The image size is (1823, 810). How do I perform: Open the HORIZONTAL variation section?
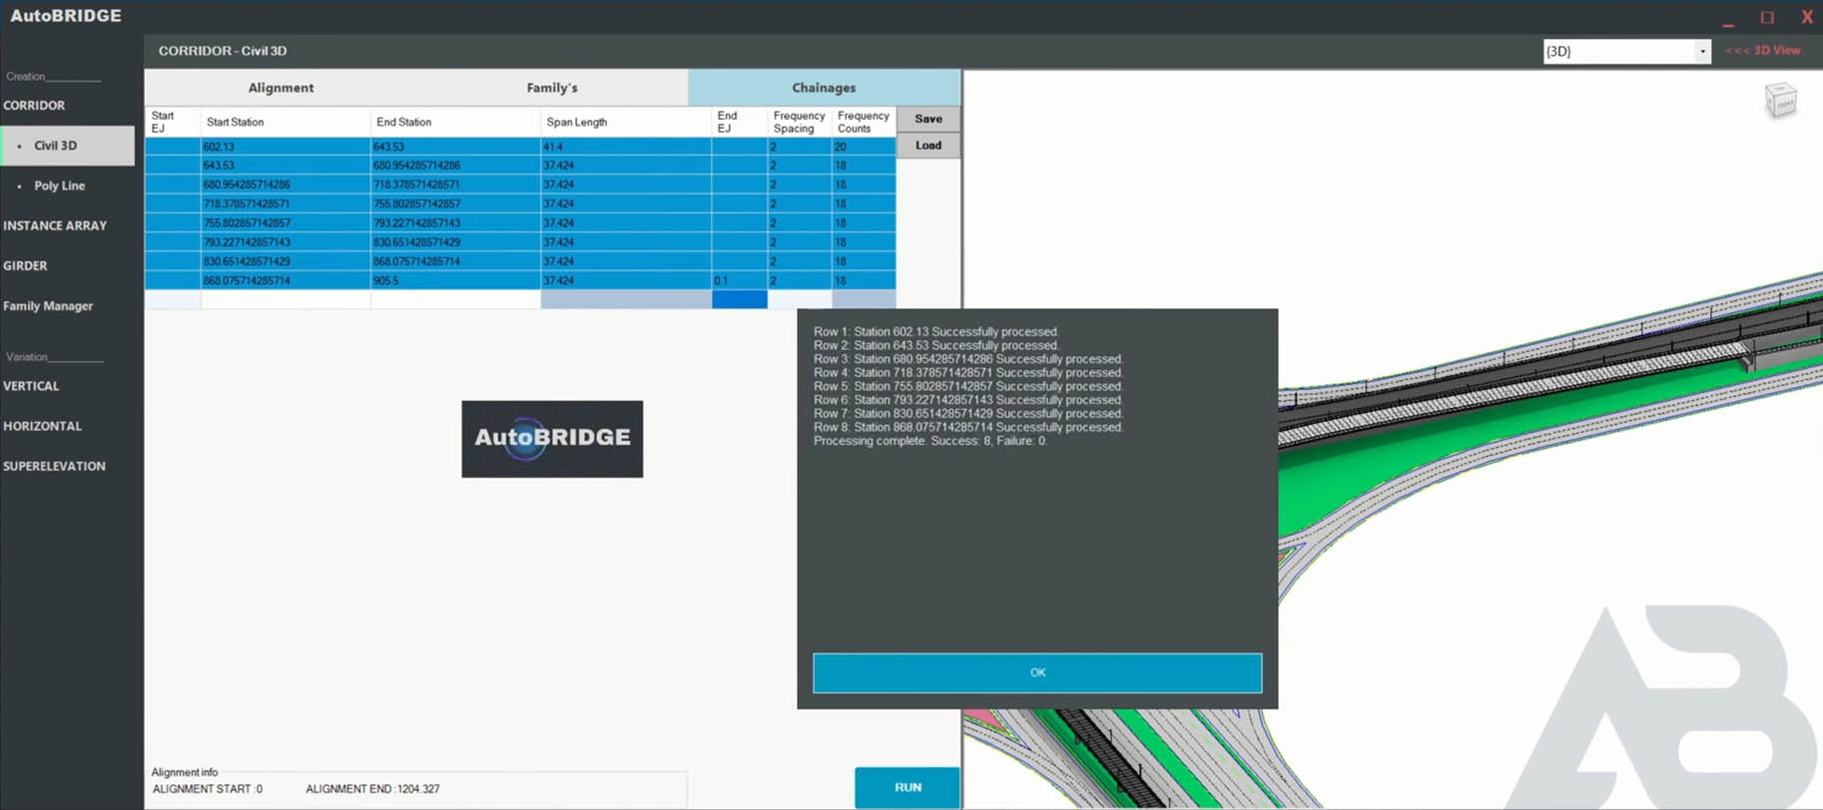tap(42, 425)
